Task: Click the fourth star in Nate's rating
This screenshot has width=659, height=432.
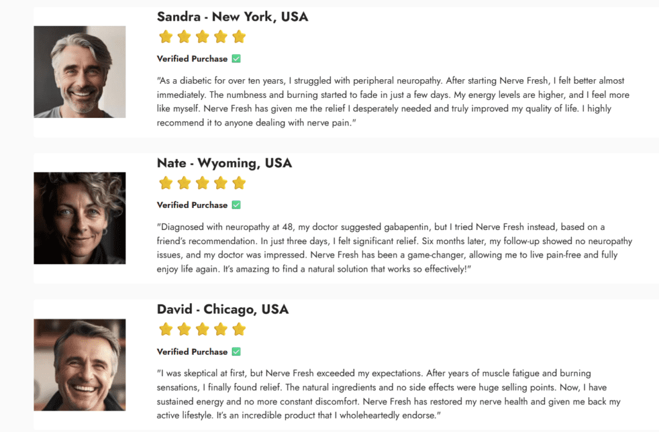Action: (221, 183)
